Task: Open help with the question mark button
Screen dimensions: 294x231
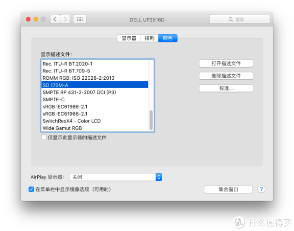Action: (x=261, y=189)
